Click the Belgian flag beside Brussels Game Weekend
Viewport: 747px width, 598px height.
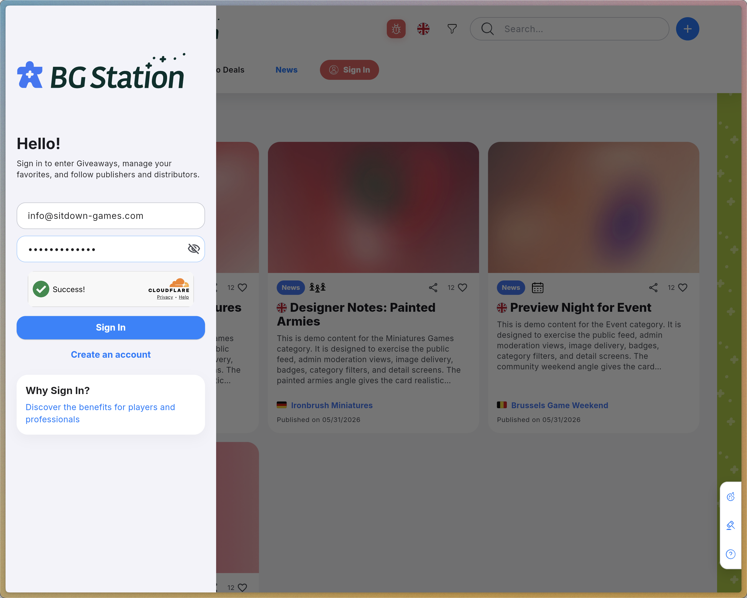click(502, 405)
